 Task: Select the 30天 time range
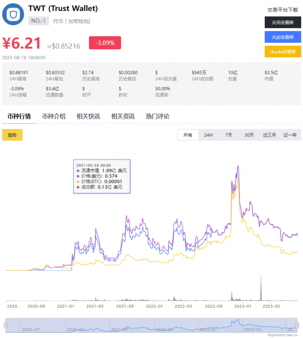(x=249, y=135)
